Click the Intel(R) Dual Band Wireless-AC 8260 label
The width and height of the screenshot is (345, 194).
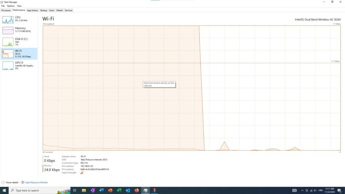pos(318,20)
